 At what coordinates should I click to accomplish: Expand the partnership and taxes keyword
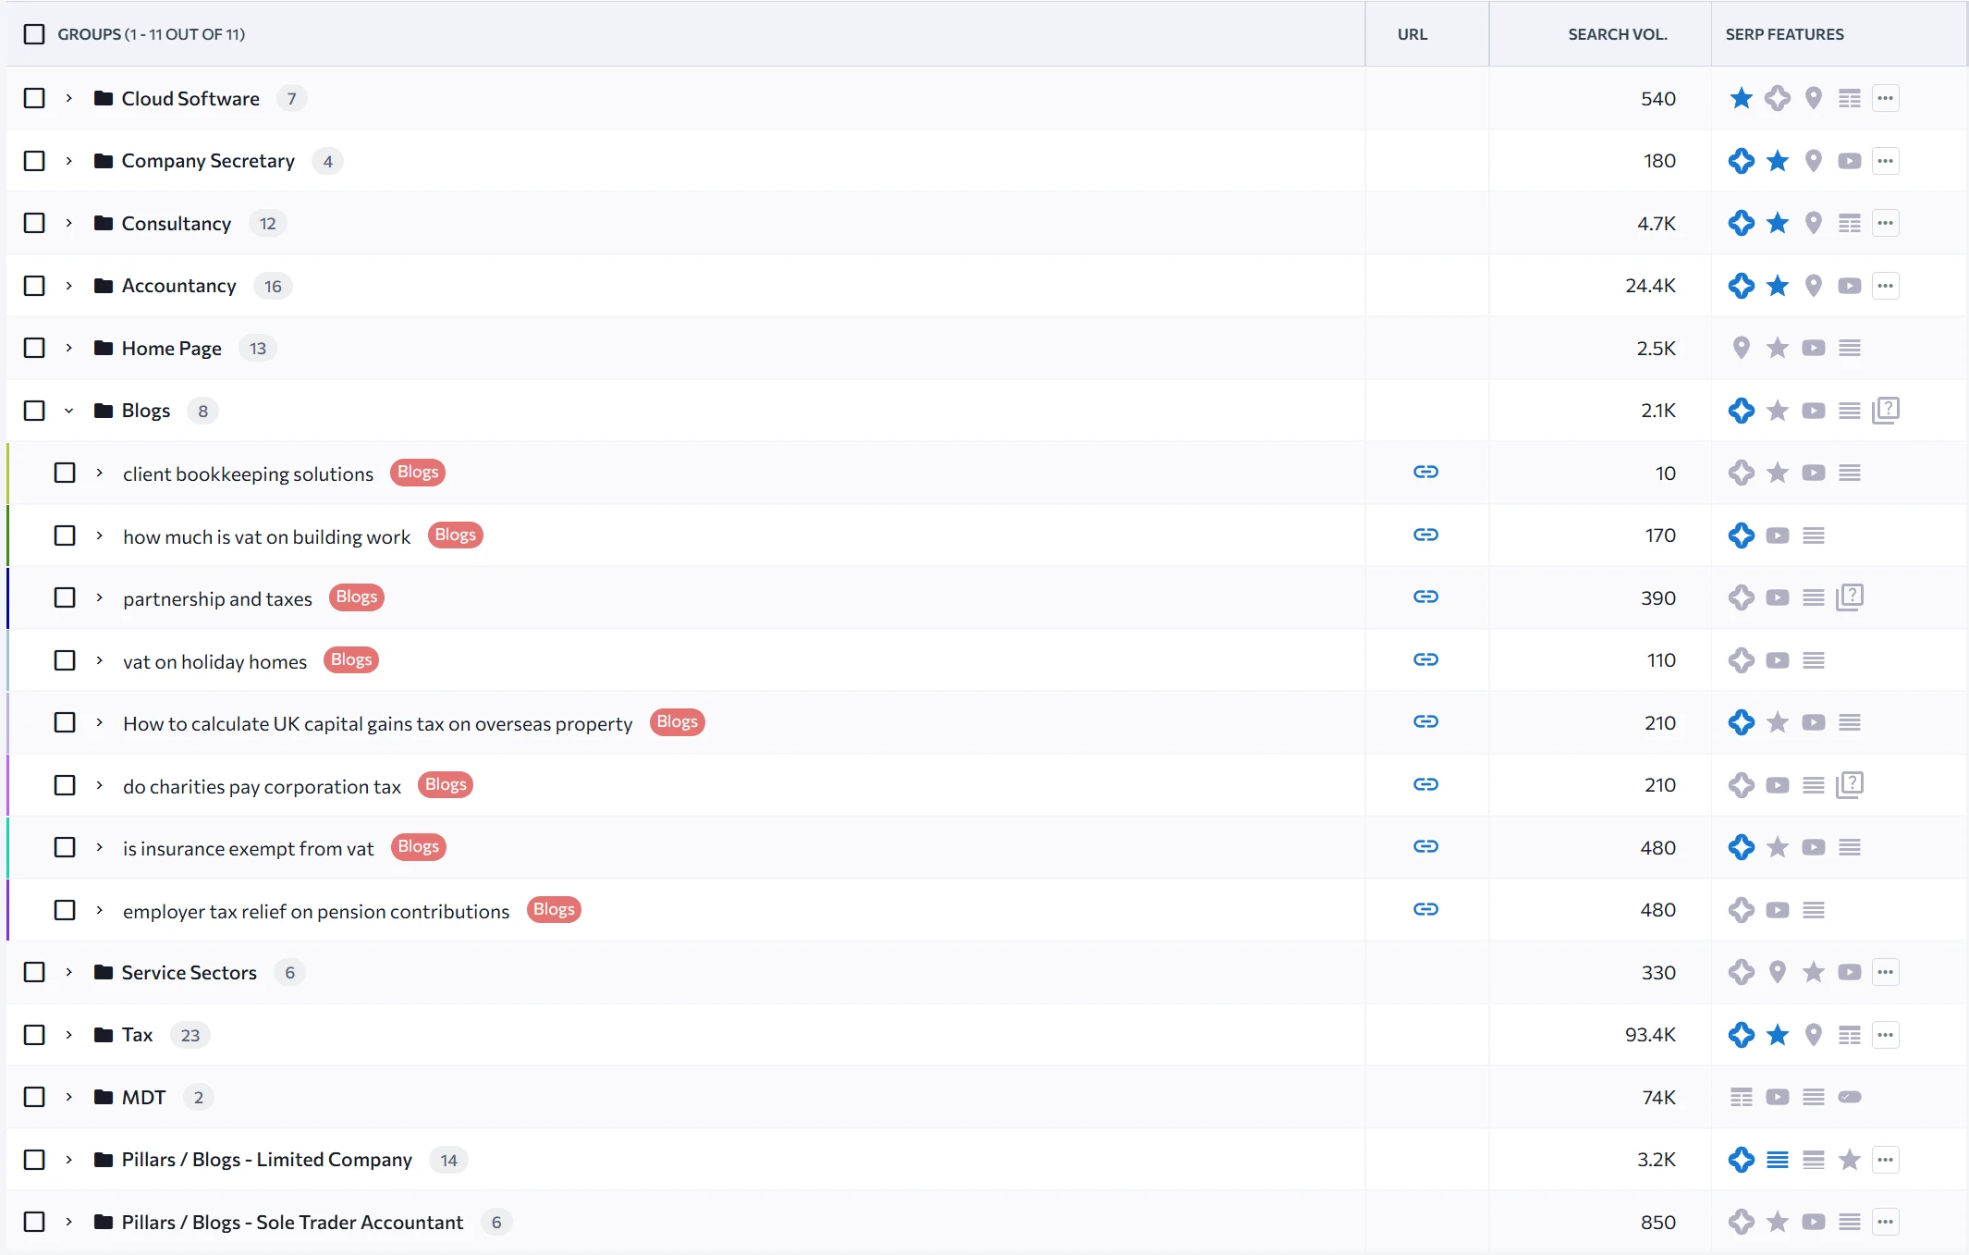point(99,597)
